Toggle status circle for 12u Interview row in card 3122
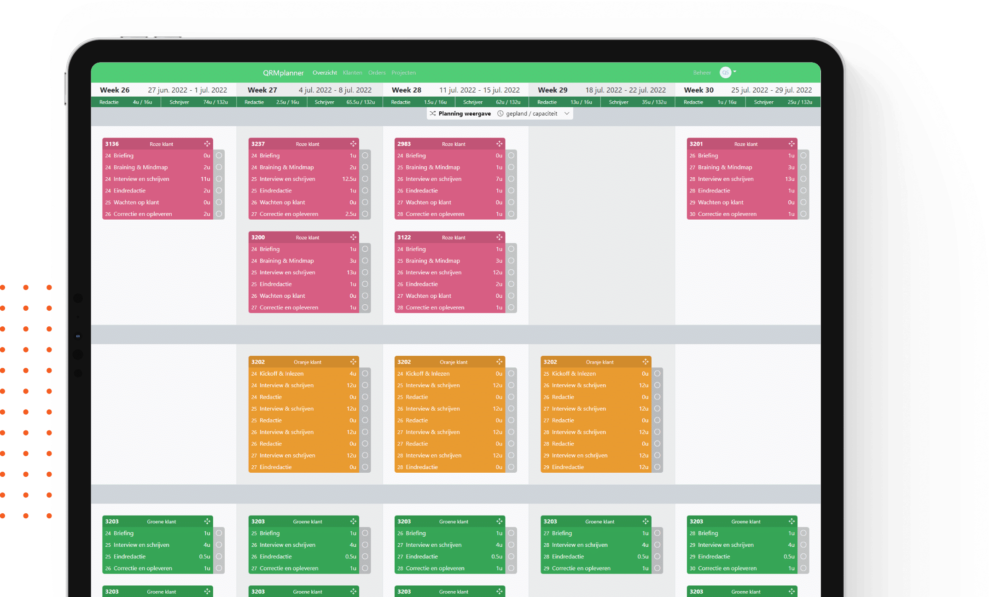Image resolution: width=989 pixels, height=597 pixels. tap(511, 272)
